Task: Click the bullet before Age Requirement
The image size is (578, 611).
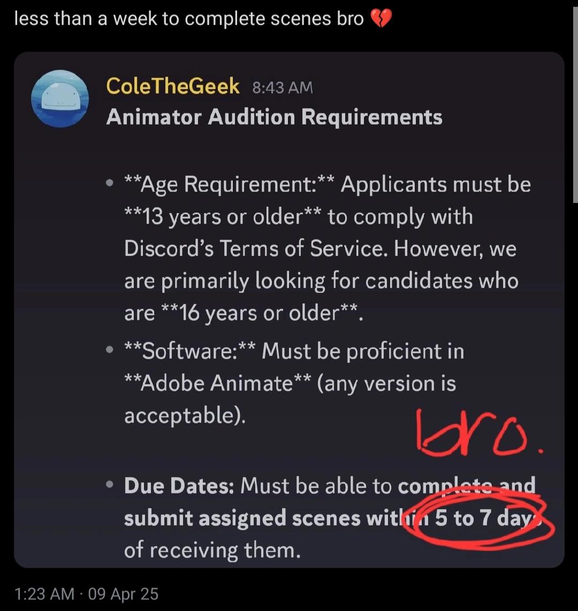Action: [x=110, y=183]
